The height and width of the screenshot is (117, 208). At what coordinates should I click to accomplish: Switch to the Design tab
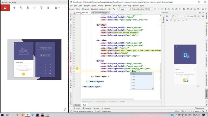[77, 105]
